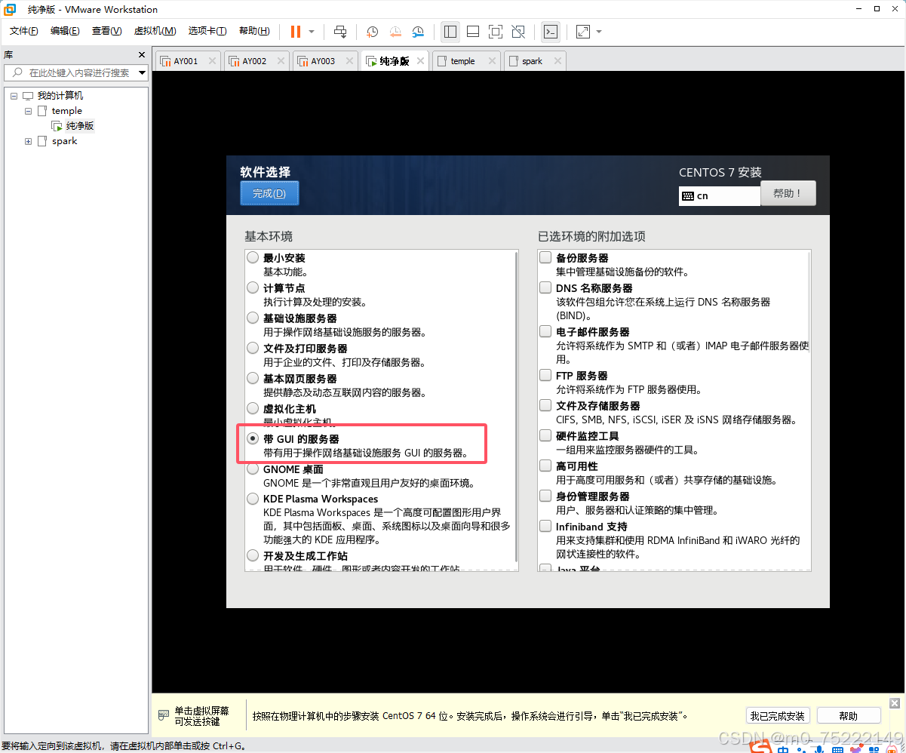This screenshot has width=906, height=753.
Task: Expand the spark folder node
Action: [28, 141]
